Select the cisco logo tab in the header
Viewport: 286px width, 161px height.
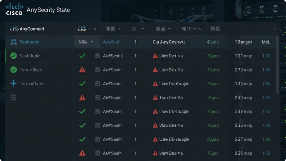(x=82, y=28)
